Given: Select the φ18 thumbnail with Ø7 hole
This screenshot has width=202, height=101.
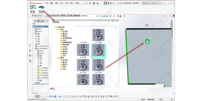Looking at the screenshot, I should (x=83, y=79).
